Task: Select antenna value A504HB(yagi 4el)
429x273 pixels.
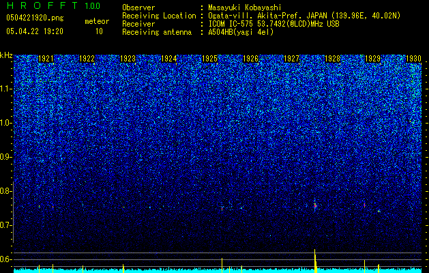Action: (x=241, y=32)
